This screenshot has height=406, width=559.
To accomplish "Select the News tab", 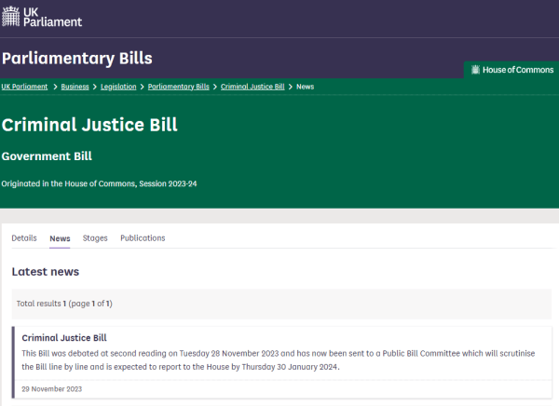I will [x=60, y=238].
